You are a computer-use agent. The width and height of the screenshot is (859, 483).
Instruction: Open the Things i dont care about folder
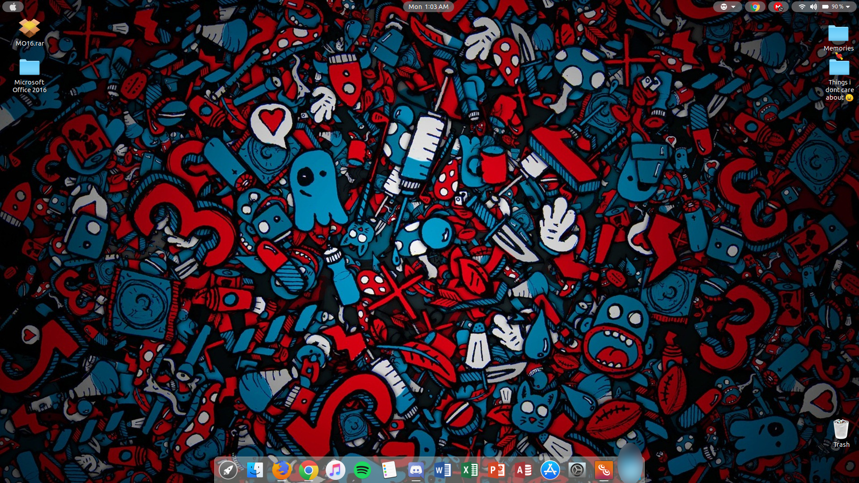point(839,80)
